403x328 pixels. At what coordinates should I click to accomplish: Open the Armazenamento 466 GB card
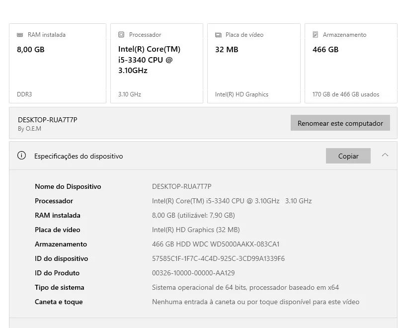click(x=351, y=64)
